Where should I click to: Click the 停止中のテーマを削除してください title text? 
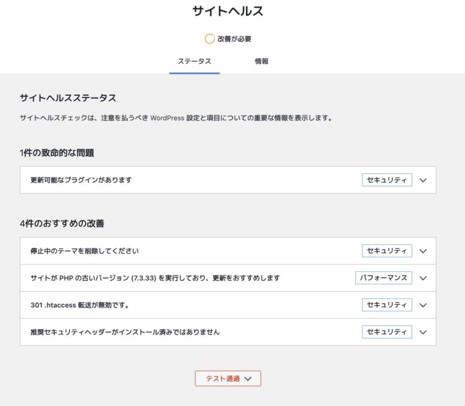click(85, 251)
